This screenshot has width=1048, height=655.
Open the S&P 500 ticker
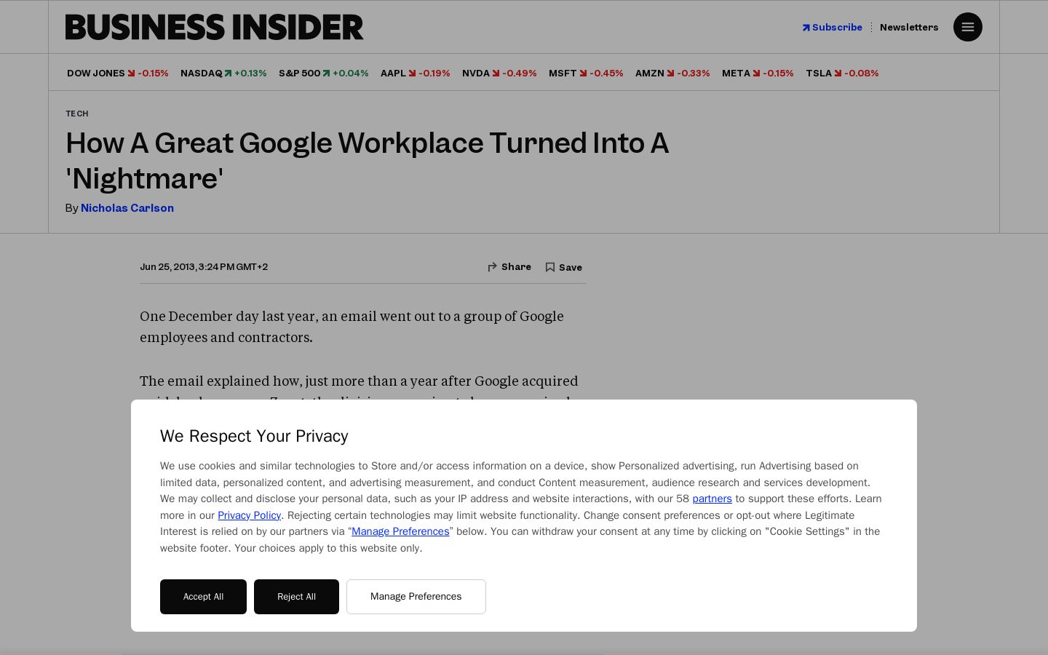click(x=323, y=73)
